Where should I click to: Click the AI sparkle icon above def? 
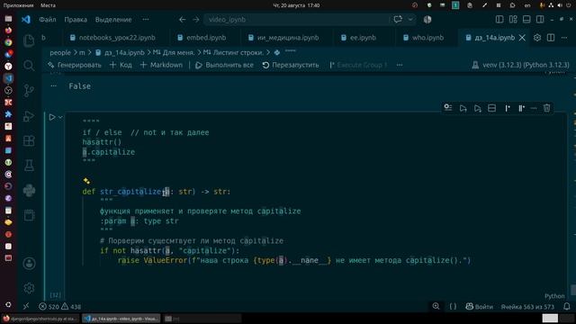coord(86,181)
